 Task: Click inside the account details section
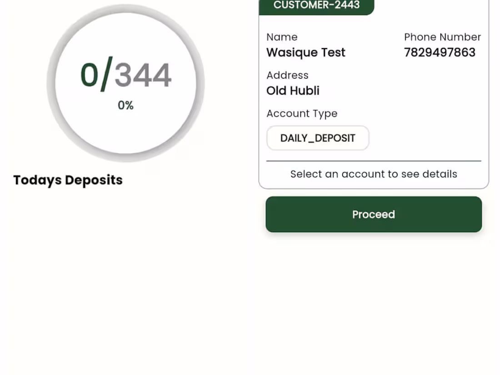point(373,174)
